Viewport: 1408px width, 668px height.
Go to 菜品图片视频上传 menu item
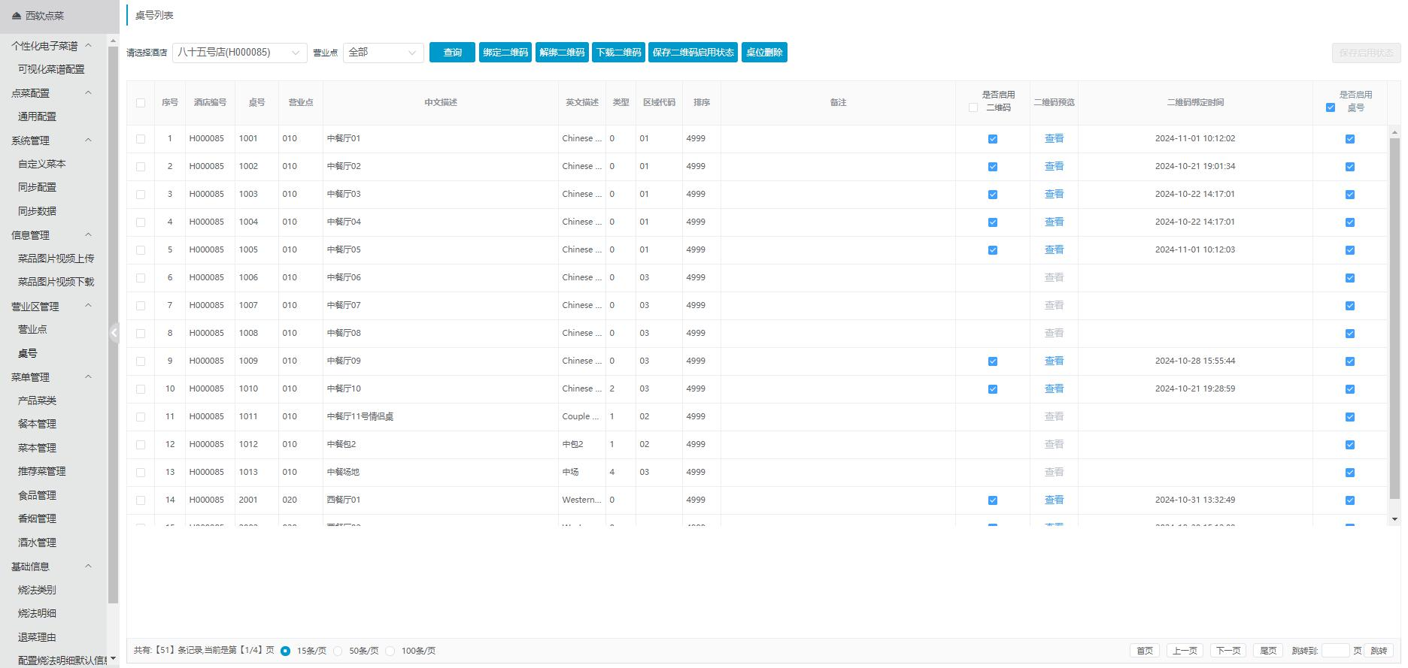click(x=56, y=258)
